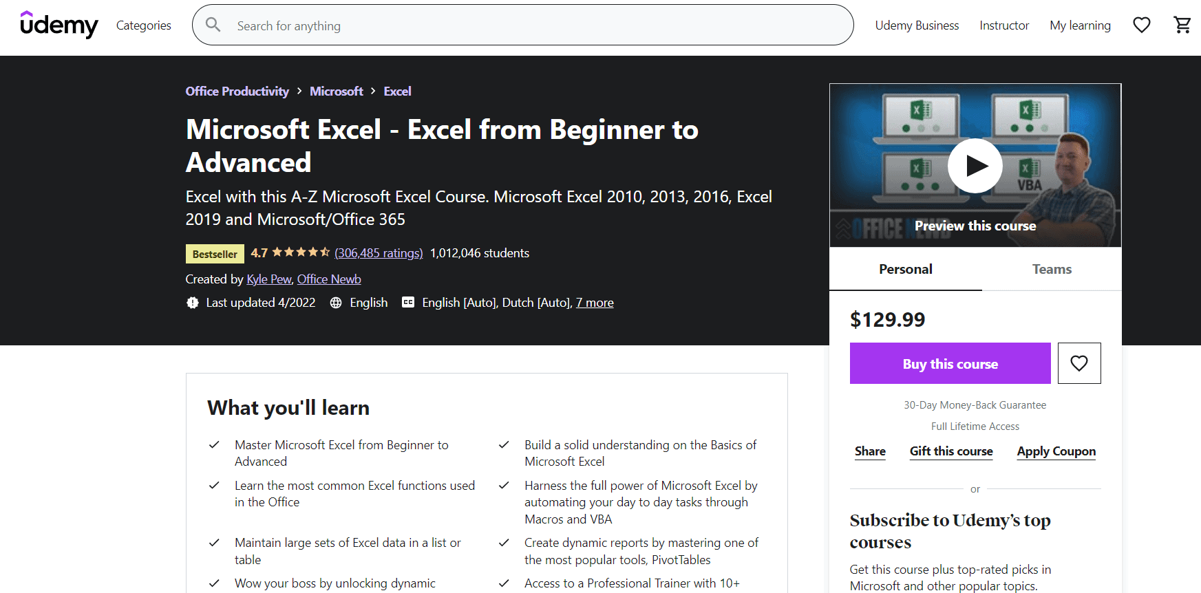This screenshot has height=593, width=1201.
Task: Click the Udemy logo
Action: (59, 25)
